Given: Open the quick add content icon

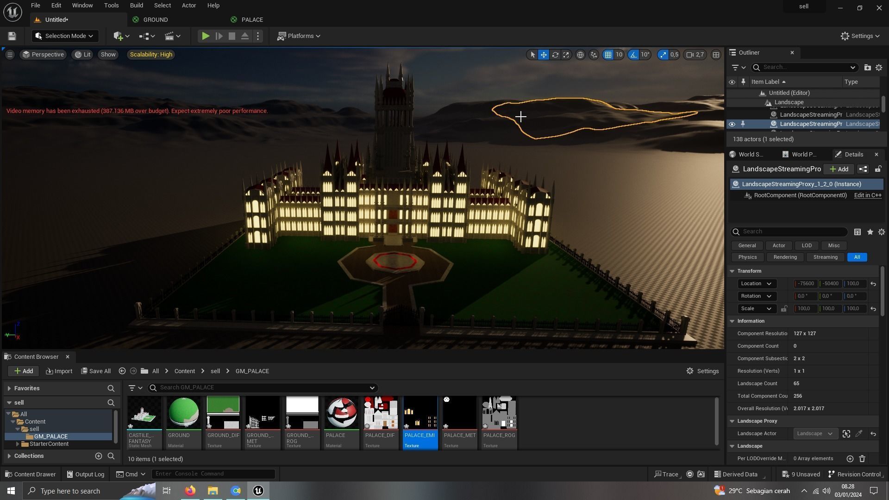Looking at the screenshot, I should pyautogui.click(x=121, y=36).
